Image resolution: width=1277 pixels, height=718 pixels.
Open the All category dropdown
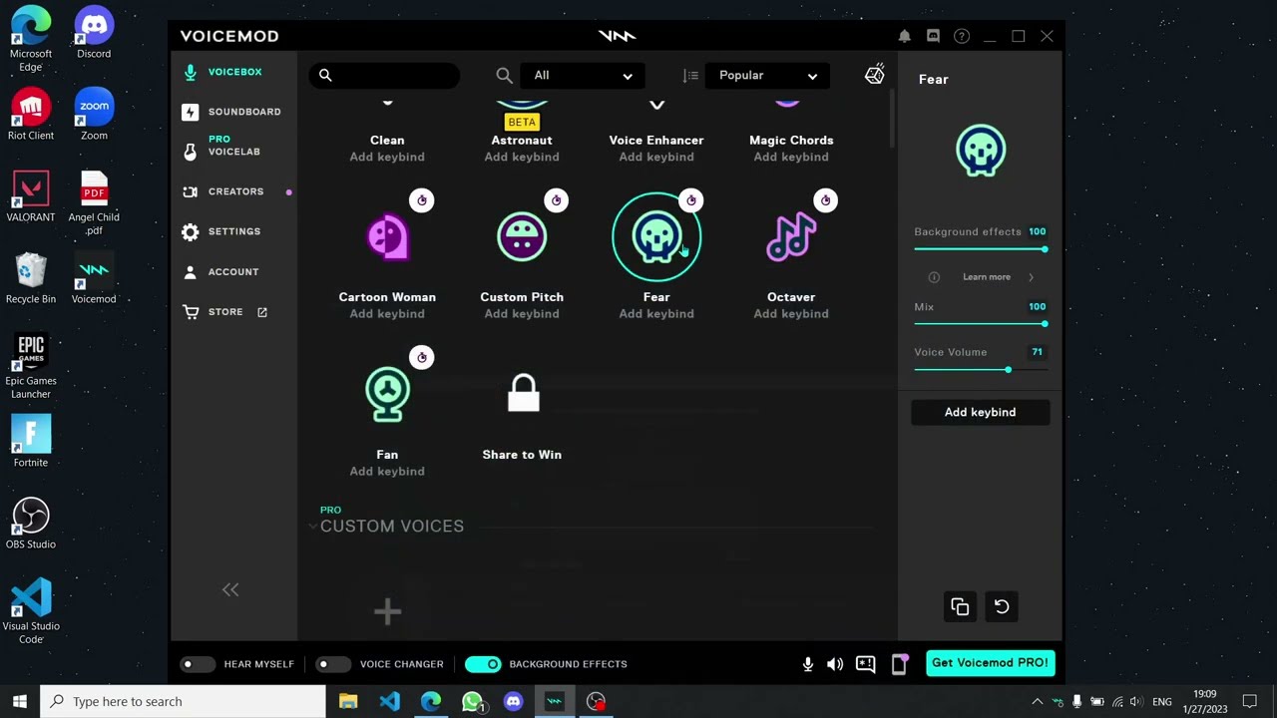click(x=583, y=75)
